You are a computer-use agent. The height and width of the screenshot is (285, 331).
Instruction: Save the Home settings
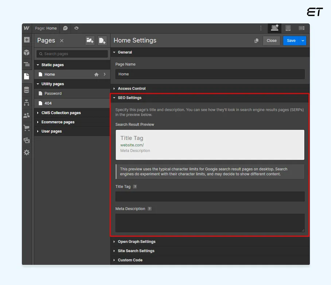(291, 41)
